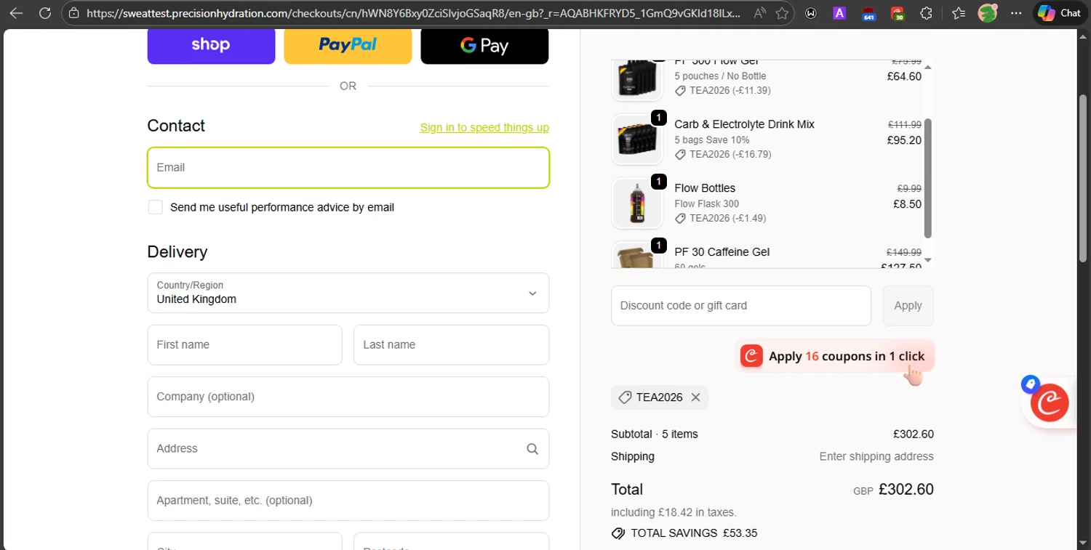Click the £8.50 price
This screenshot has height=550, width=1091.
(x=907, y=204)
